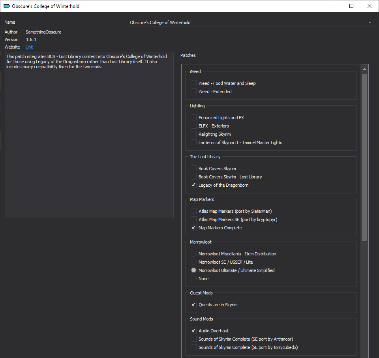The height and width of the screenshot is (358, 379).
Task: Click the patch description text box
Action: [89, 135]
